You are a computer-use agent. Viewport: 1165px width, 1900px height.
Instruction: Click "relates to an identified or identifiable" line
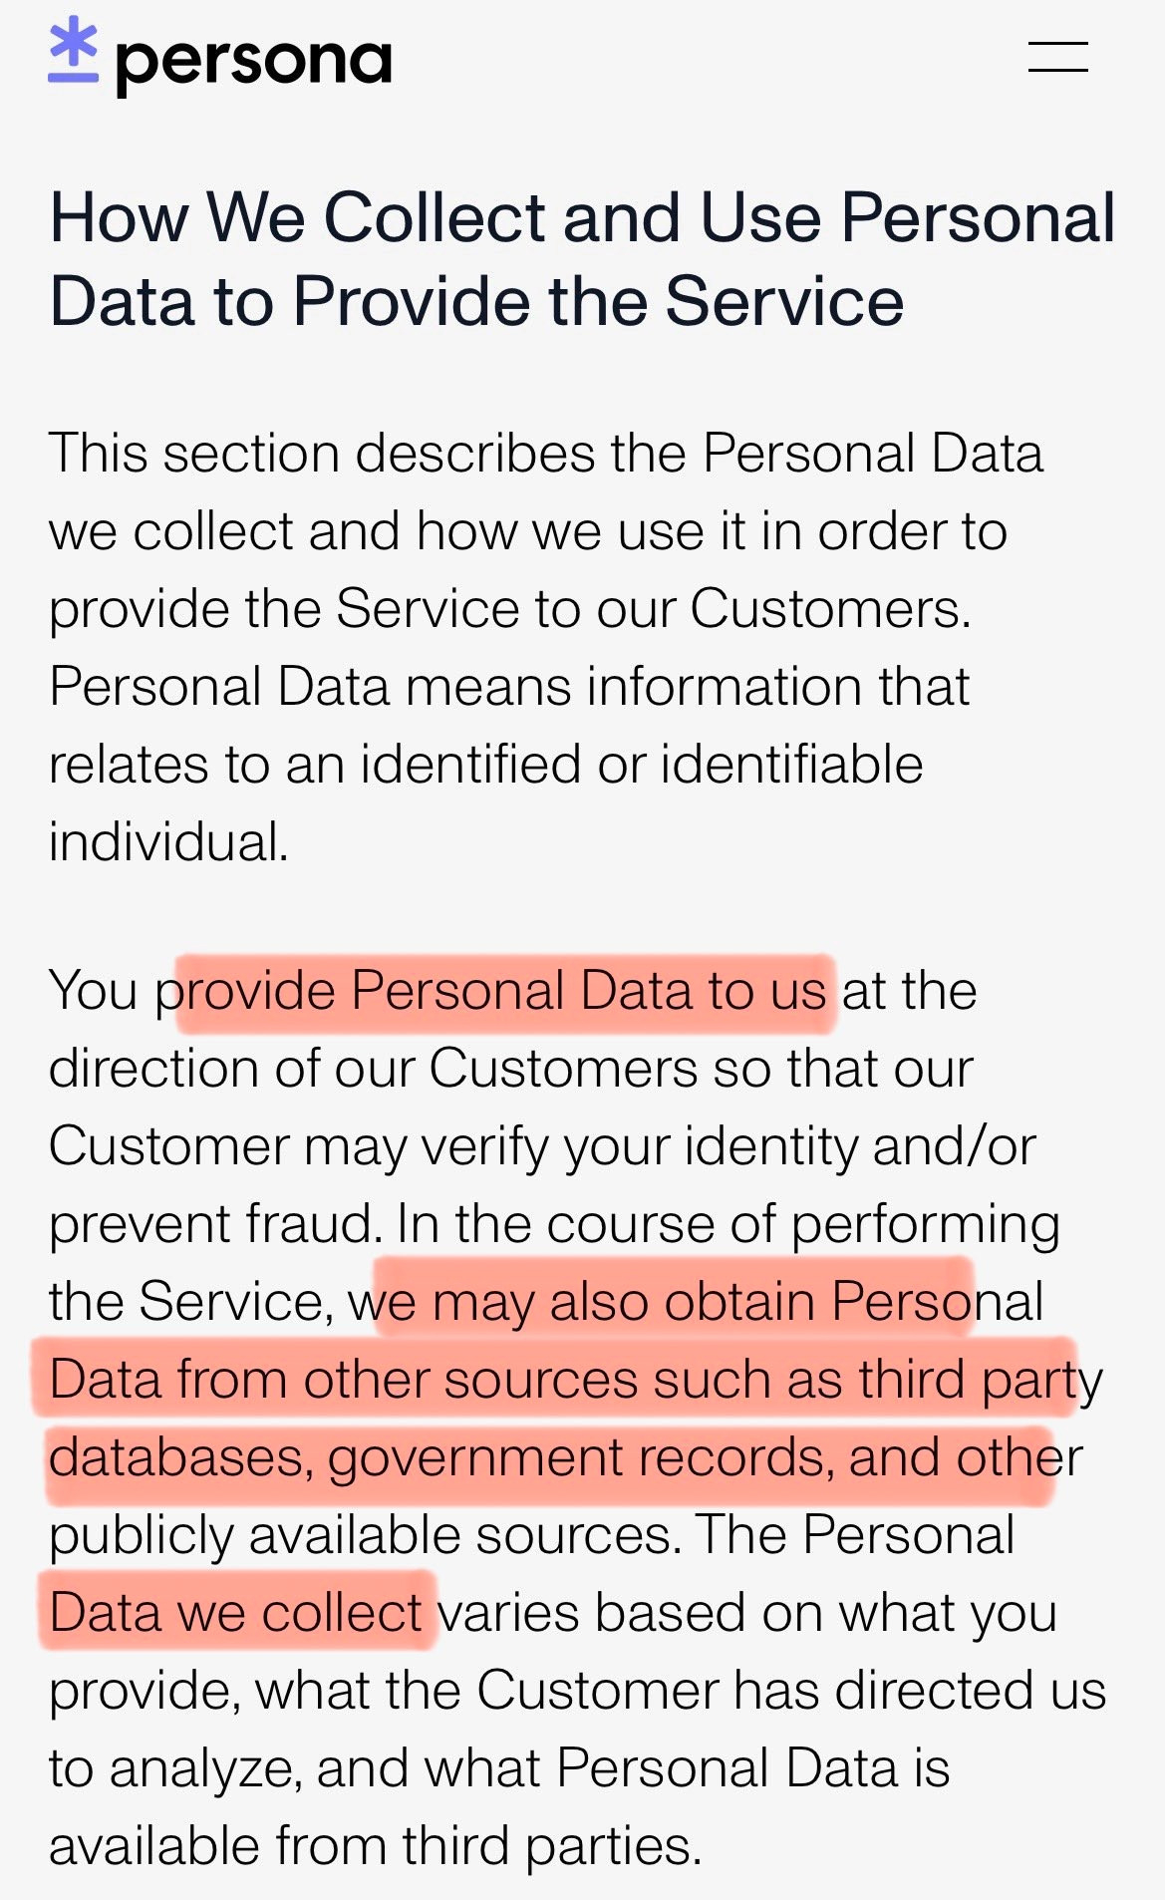[x=485, y=765]
